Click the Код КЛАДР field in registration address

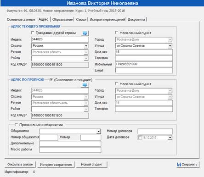tap(60, 116)
